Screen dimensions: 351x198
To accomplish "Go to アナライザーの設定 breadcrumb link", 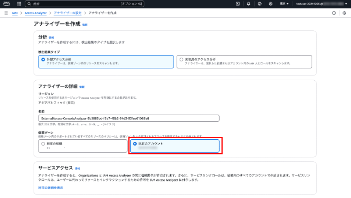I will (68, 13).
